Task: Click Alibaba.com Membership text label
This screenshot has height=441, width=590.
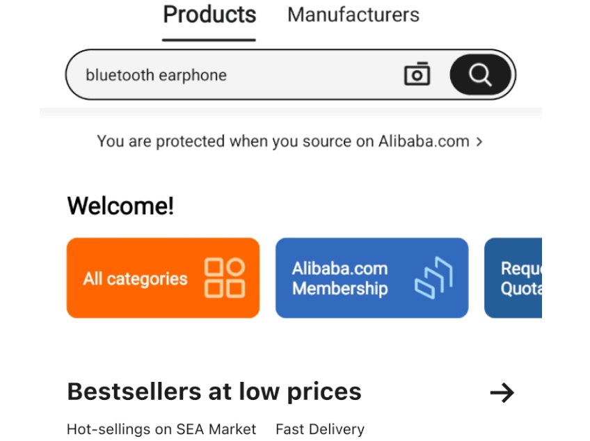Action: pyautogui.click(x=340, y=278)
